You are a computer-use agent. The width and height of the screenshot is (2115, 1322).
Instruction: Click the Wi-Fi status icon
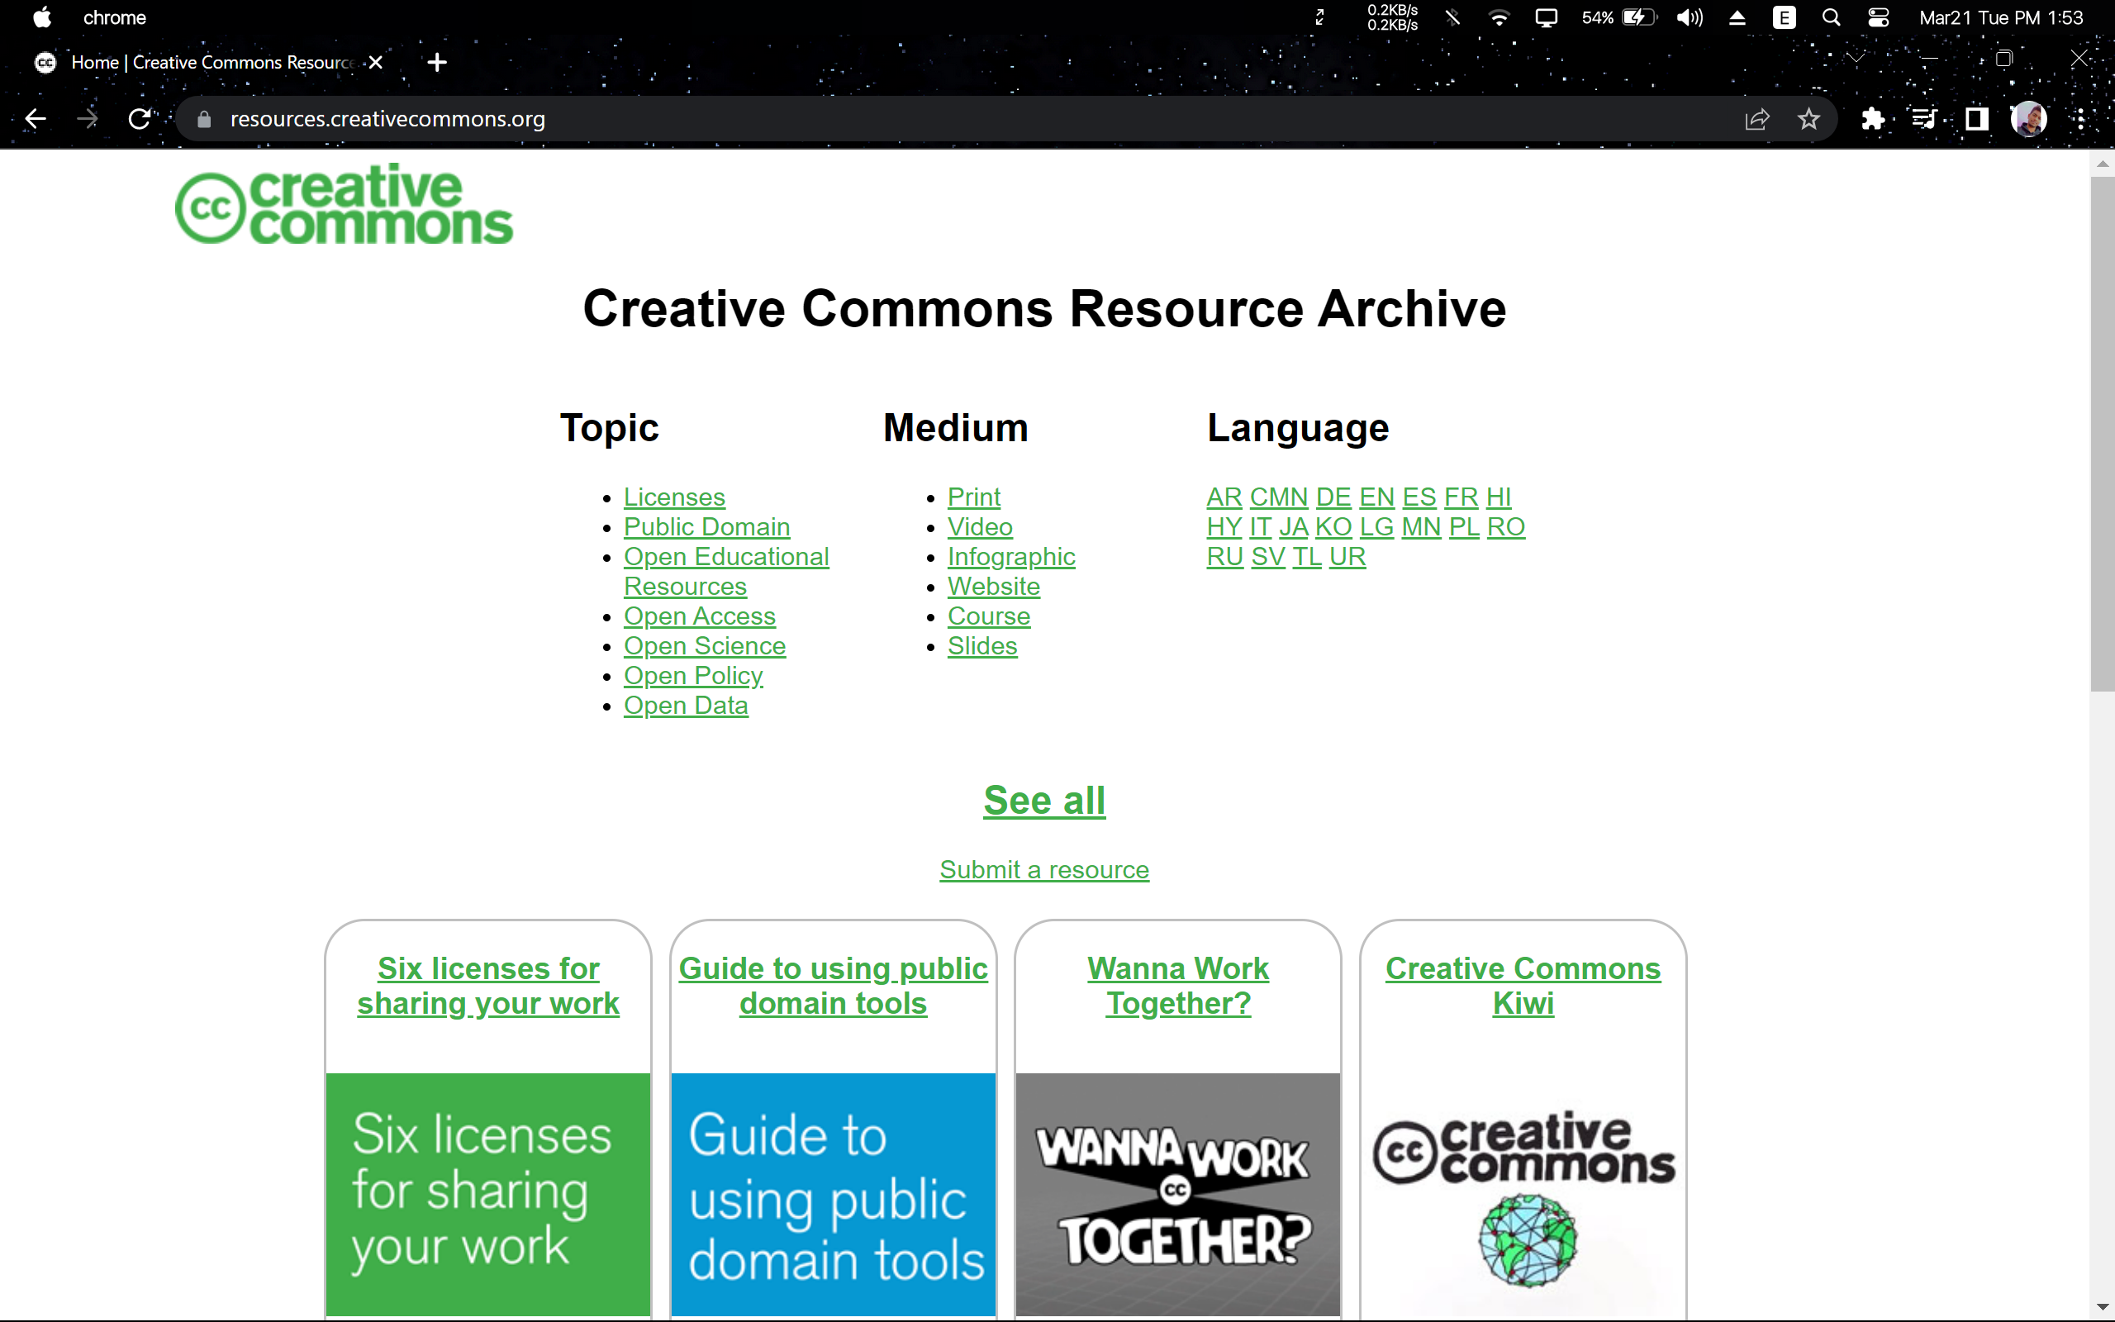point(1499,17)
